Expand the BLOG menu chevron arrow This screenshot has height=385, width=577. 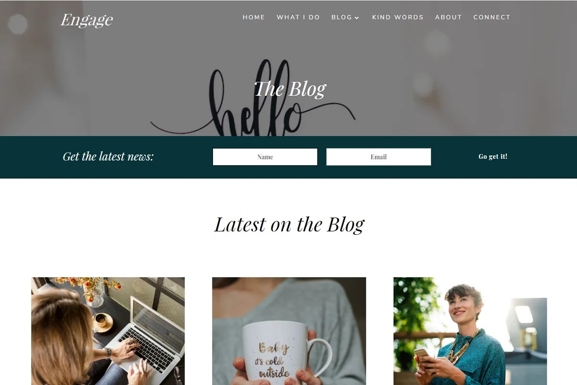point(357,18)
